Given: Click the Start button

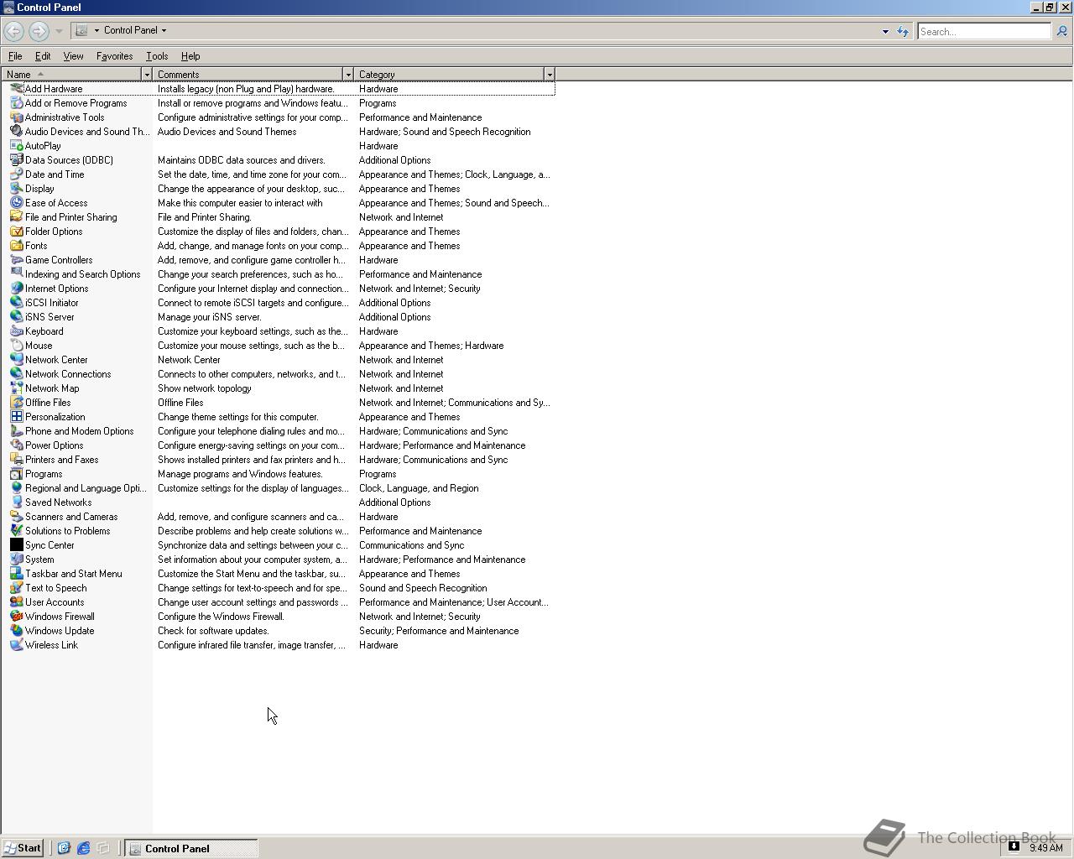Looking at the screenshot, I should tap(23, 848).
